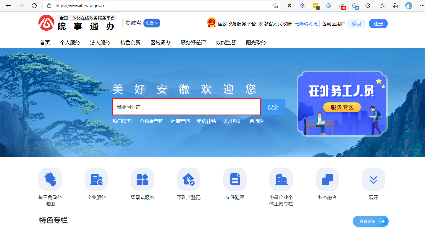Open the 场景式服务 icon

coord(142,179)
